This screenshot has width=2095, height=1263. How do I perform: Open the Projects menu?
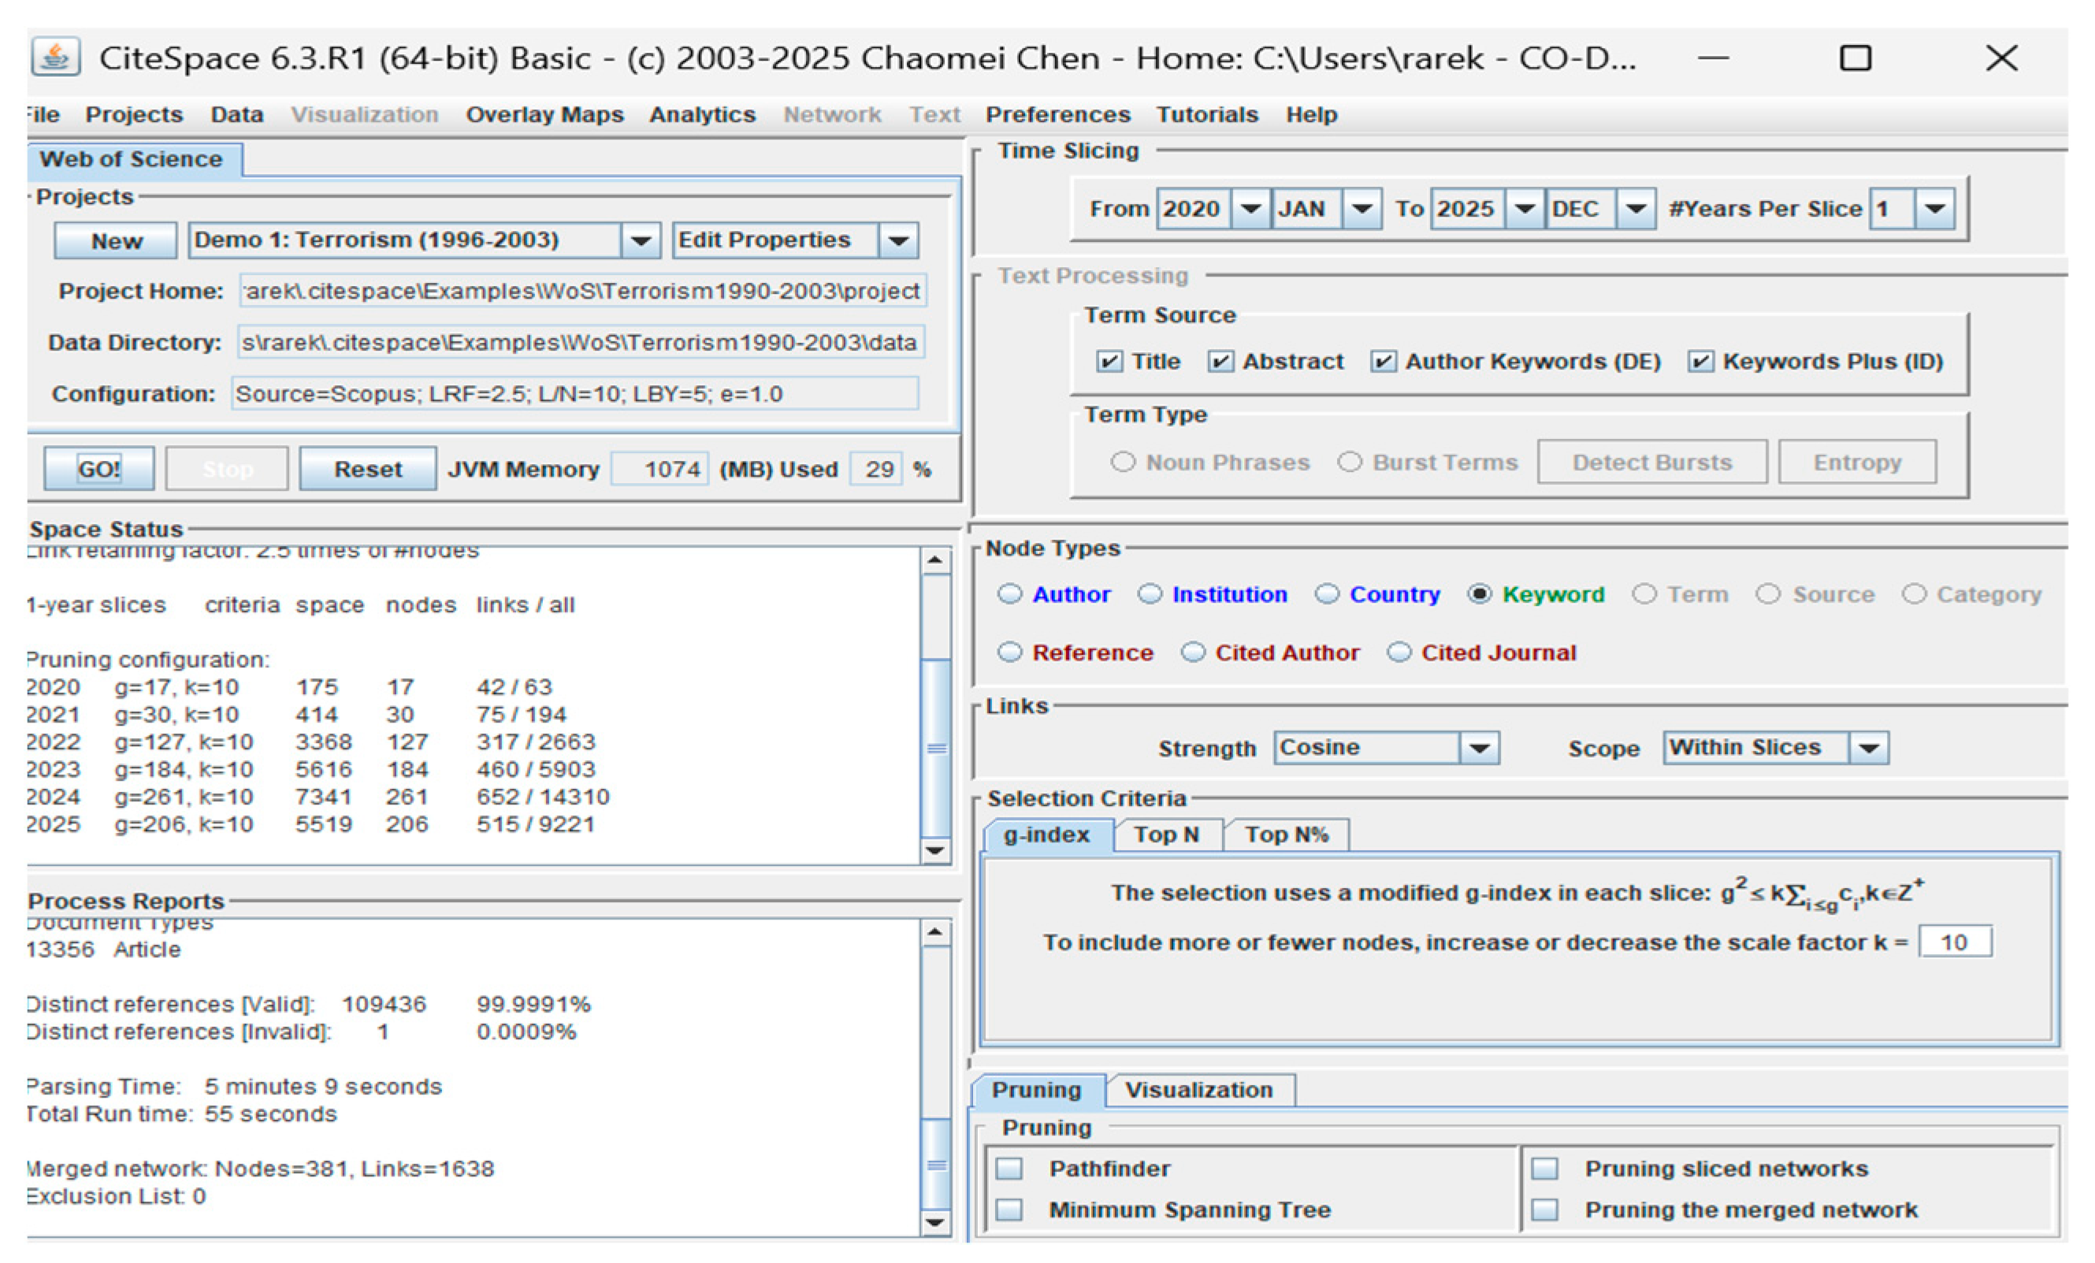tap(133, 115)
